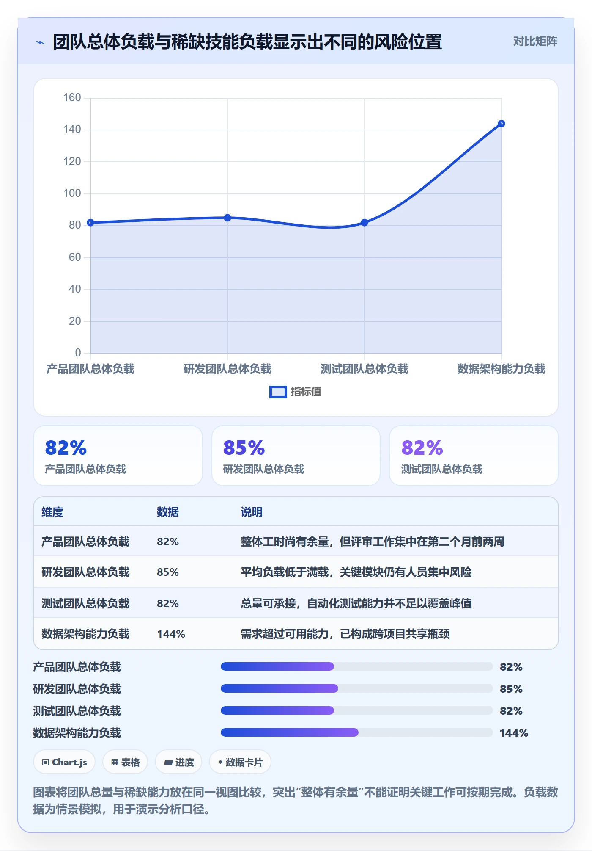Viewport: 592px width, 851px height.
Task: Click the 进度 tag chip
Action: pos(178,762)
